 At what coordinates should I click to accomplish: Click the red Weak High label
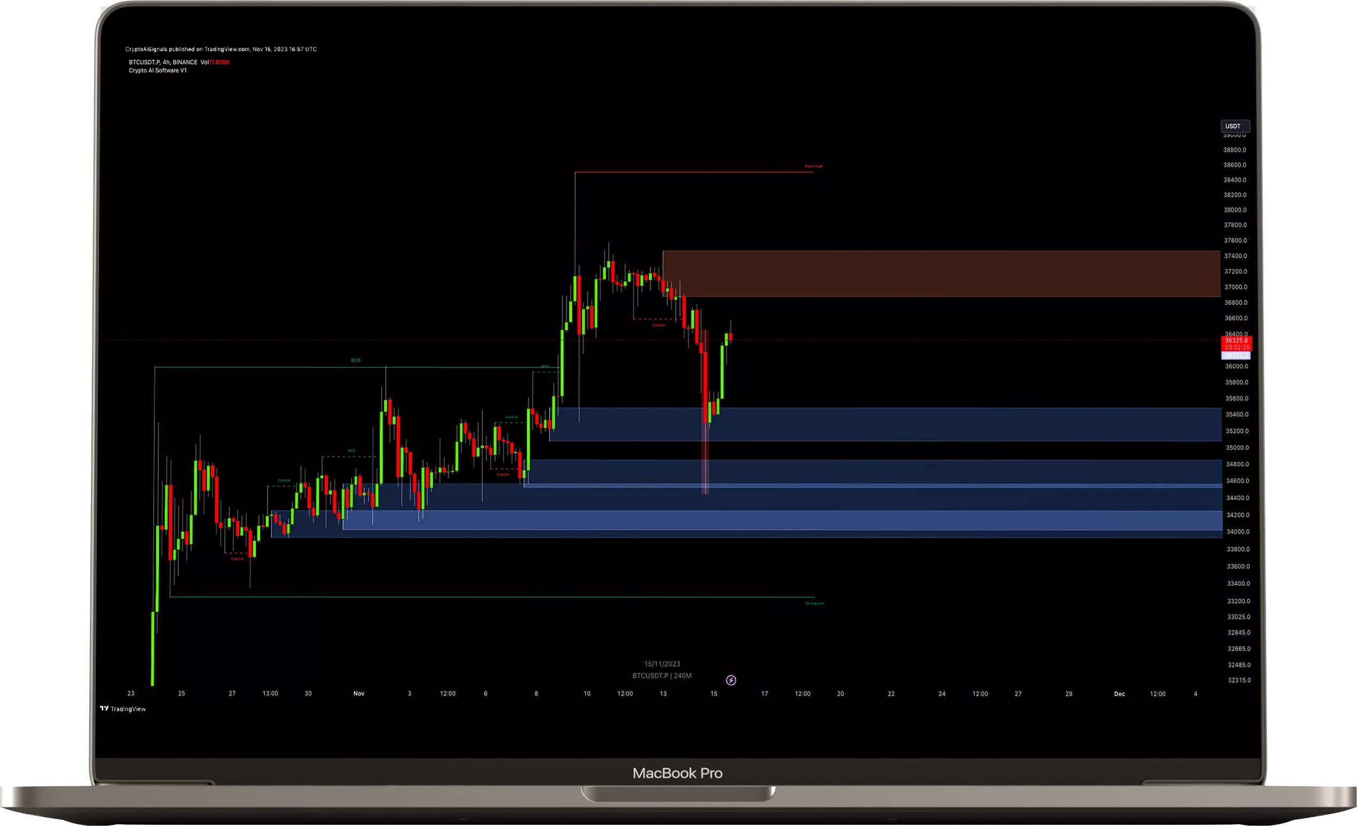813,166
